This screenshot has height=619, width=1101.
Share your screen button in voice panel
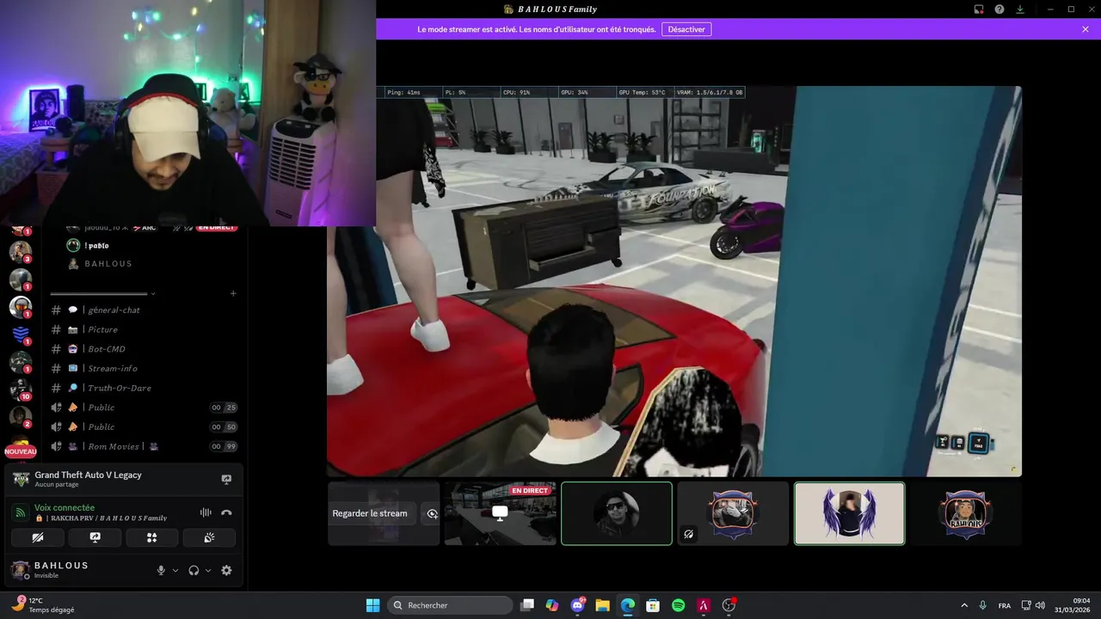pyautogui.click(x=95, y=537)
